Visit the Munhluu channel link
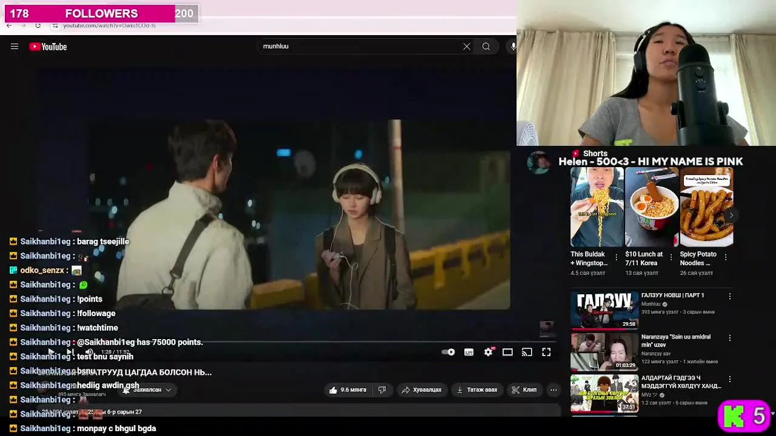 tap(651, 304)
